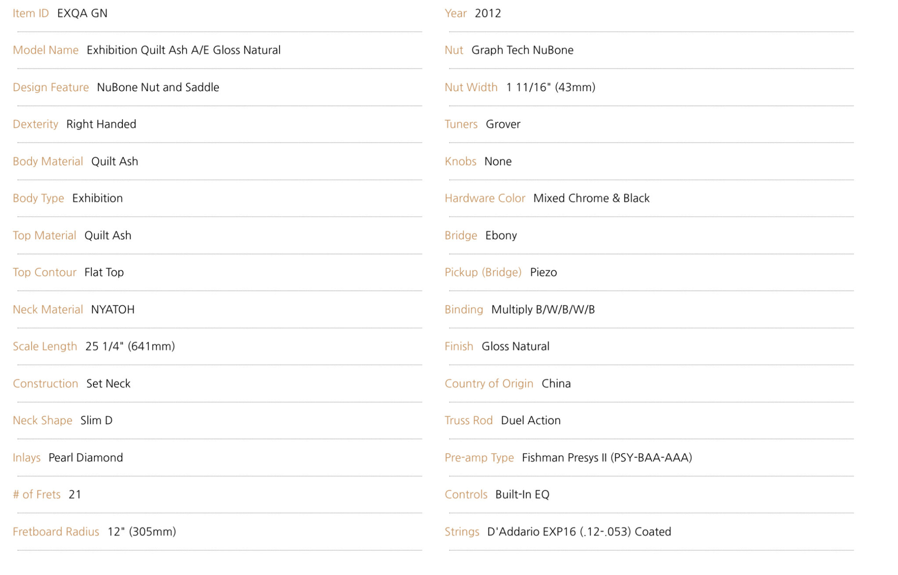Click the Multiply B/W/B/W/B binding value
Viewport: 898px width, 575px height.
[543, 309]
